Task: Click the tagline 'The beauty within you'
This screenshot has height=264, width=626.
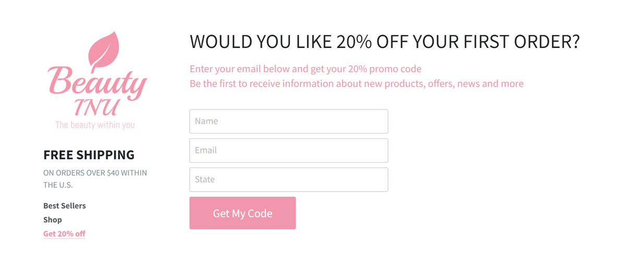Action: pos(95,125)
